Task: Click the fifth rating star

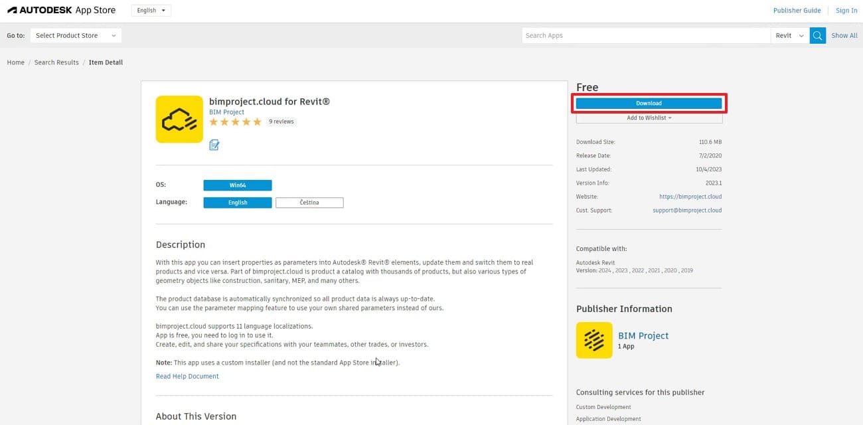Action: point(257,122)
